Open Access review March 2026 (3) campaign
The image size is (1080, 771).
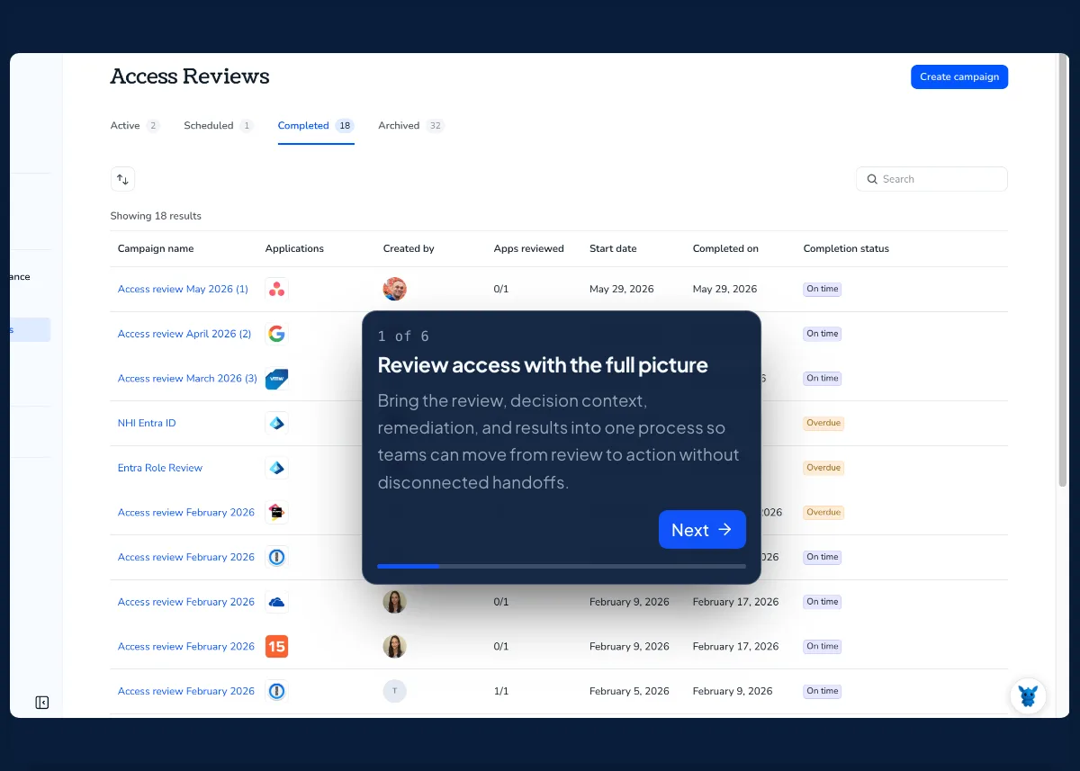pyautogui.click(x=187, y=379)
